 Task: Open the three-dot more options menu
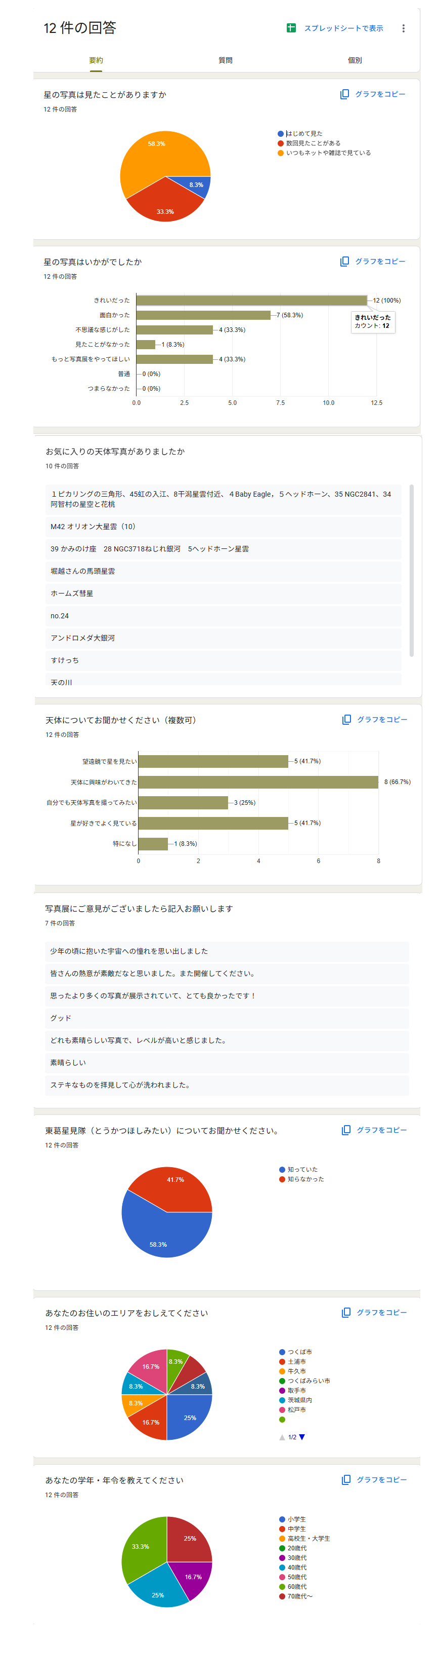[x=403, y=28]
